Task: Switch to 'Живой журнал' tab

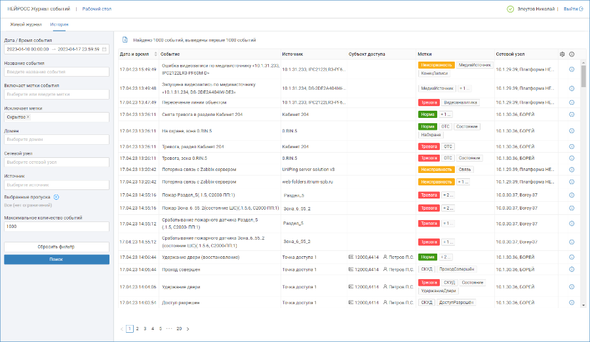Action: pyautogui.click(x=26, y=24)
